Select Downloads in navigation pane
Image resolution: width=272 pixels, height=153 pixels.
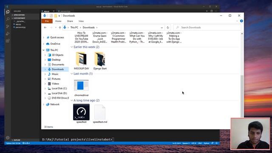58,69
